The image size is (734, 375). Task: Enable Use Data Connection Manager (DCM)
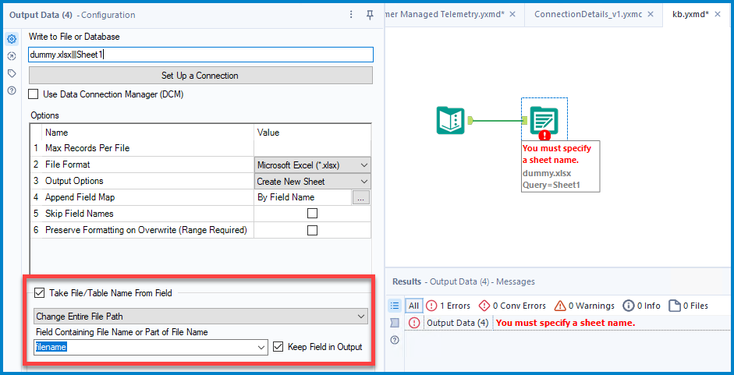tap(34, 94)
